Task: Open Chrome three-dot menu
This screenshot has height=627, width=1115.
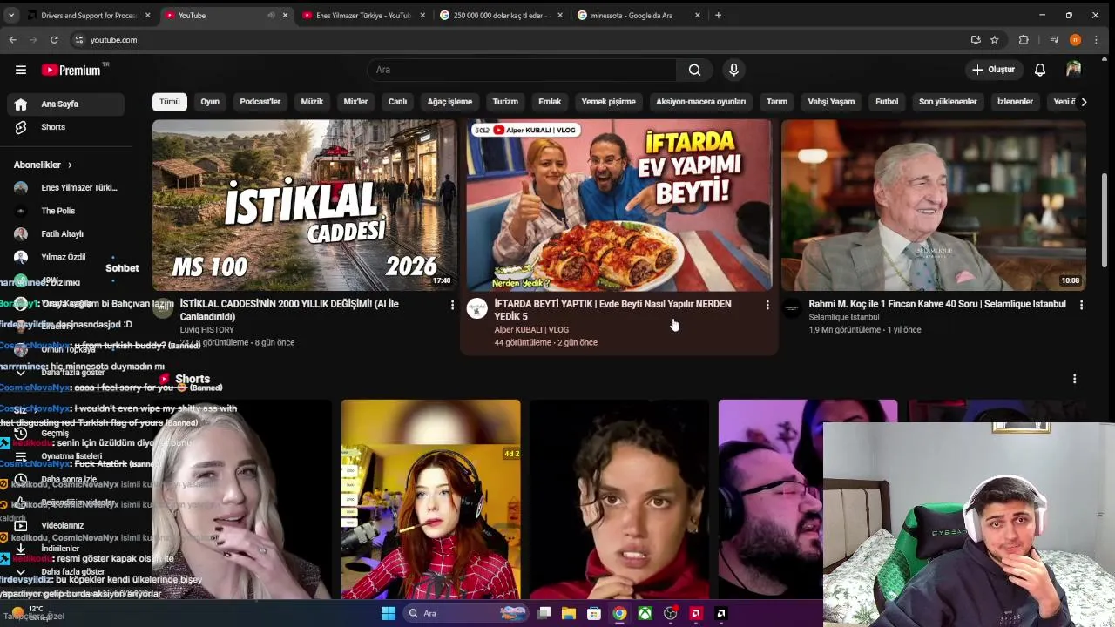Action: [1097, 40]
